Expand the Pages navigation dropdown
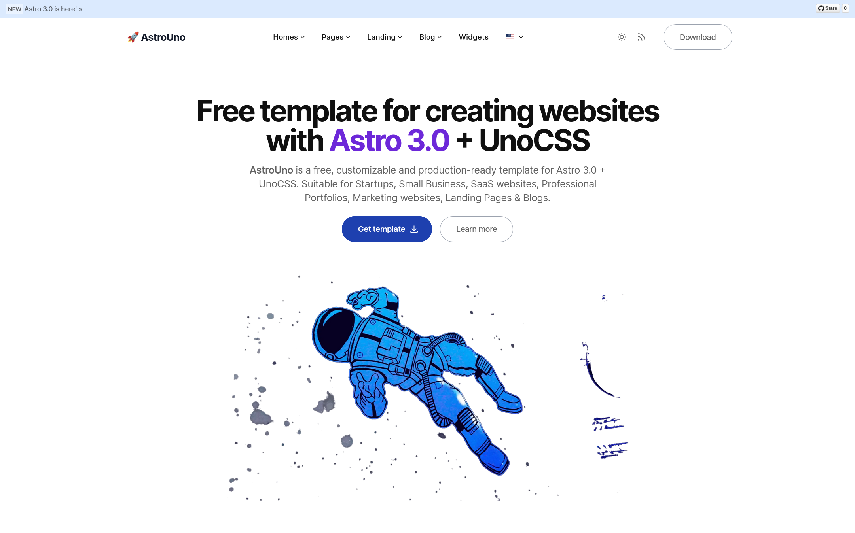Image resolution: width=855 pixels, height=533 pixels. pyautogui.click(x=336, y=37)
